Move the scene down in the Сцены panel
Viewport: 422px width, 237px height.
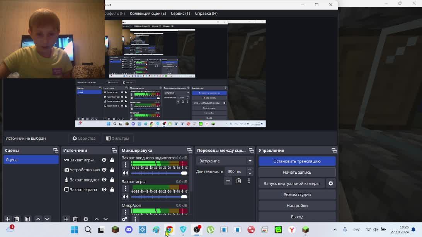pyautogui.click(x=47, y=219)
